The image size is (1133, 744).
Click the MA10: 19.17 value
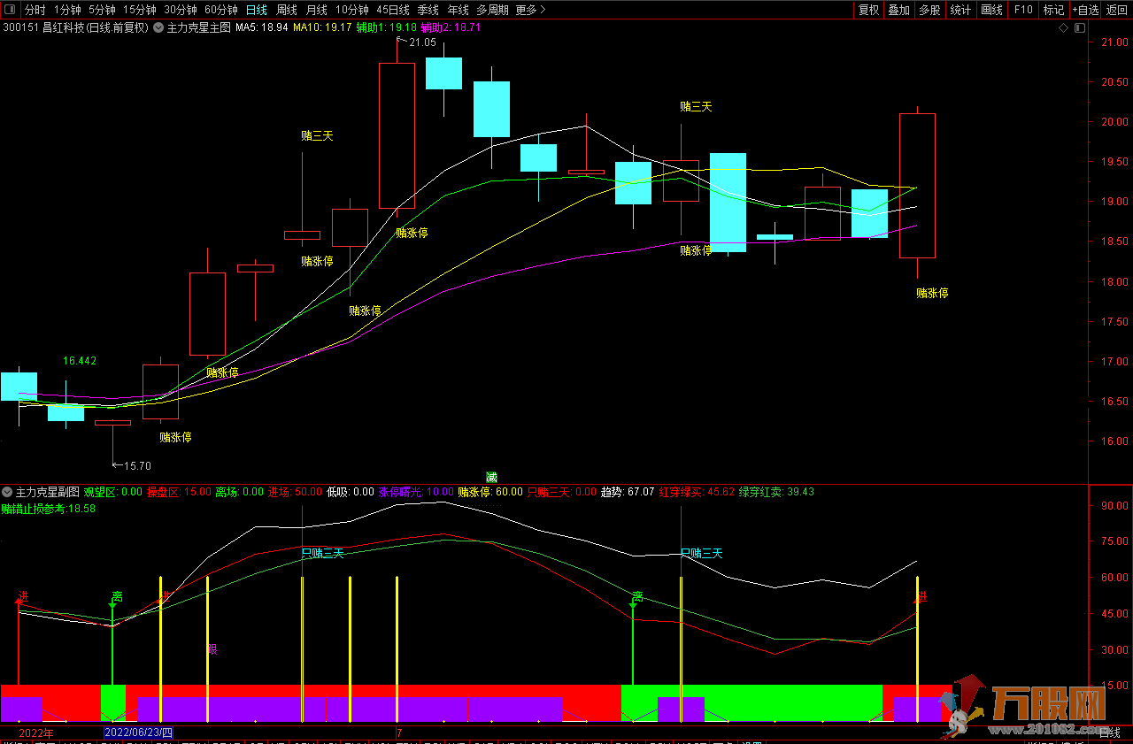[322, 27]
